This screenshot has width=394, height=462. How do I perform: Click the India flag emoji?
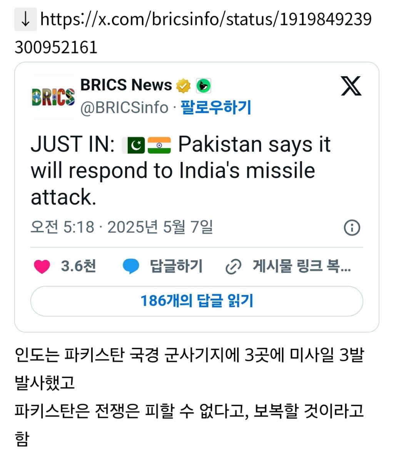159,145
